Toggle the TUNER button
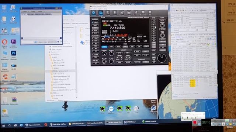The width and height of the screenshot is (236, 132). [95, 23]
